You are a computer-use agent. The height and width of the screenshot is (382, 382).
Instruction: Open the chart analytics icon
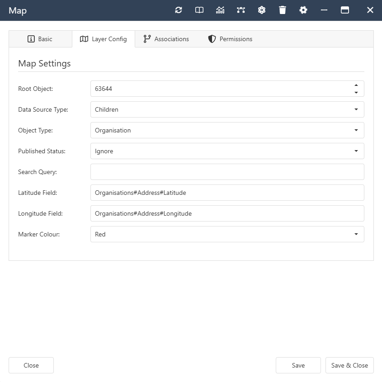[220, 10]
